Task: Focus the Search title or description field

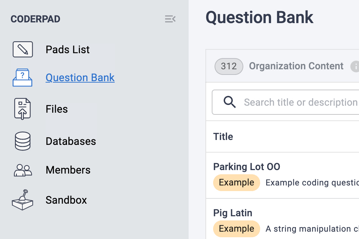Action: pos(300,103)
